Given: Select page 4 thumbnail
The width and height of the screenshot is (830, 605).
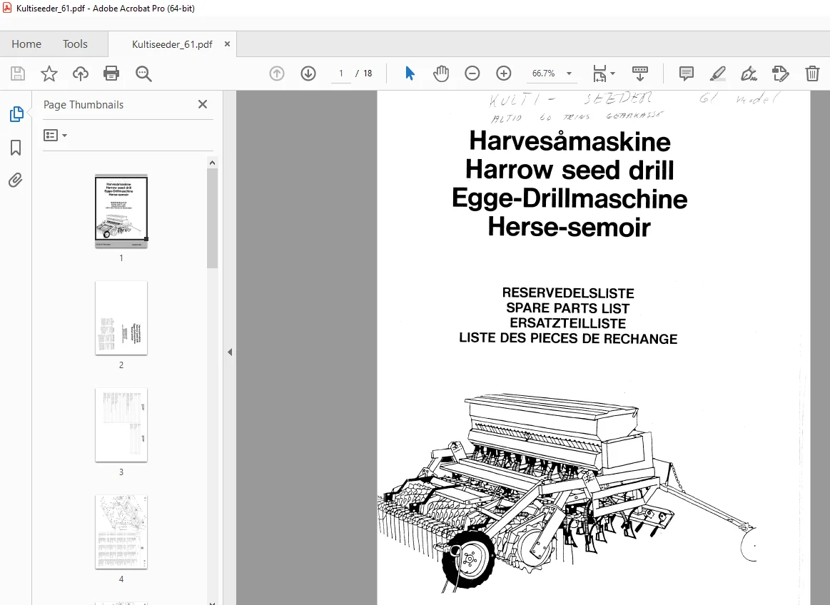Looking at the screenshot, I should pos(121,532).
